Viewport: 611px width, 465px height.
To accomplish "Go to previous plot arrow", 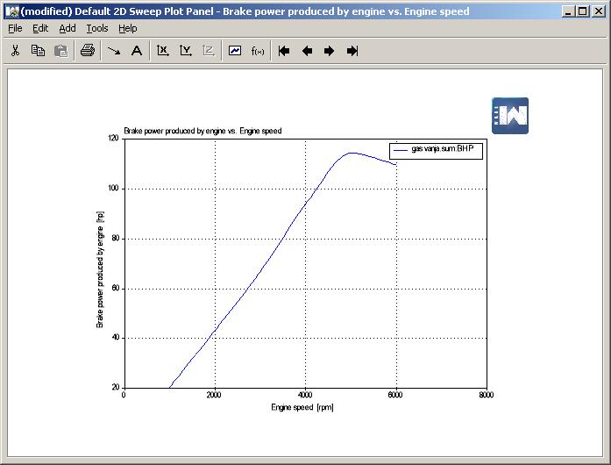I will 307,51.
